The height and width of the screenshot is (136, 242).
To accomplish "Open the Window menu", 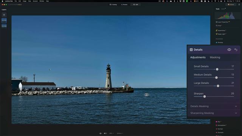I will 42,1.
